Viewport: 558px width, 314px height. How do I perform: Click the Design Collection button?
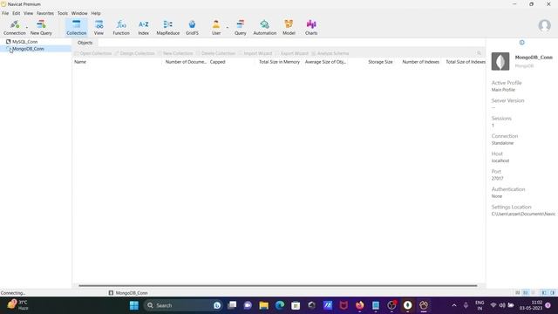coord(134,53)
